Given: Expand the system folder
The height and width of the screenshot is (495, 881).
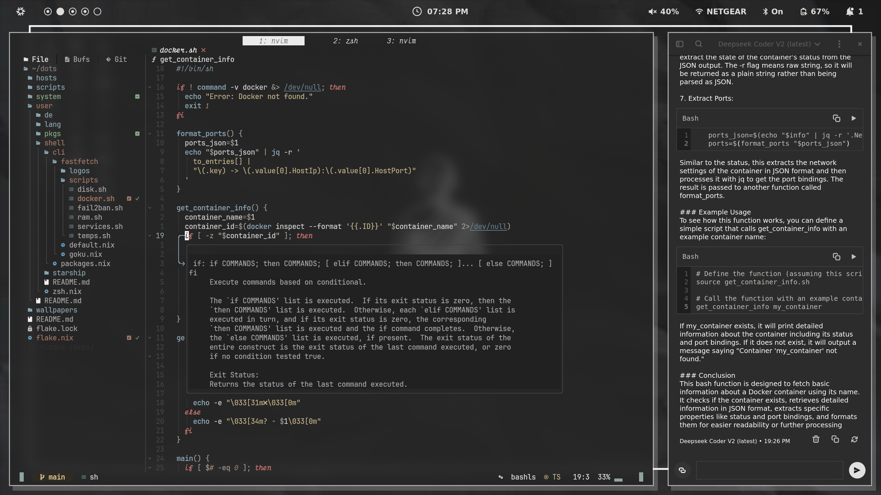Looking at the screenshot, I should click(44, 97).
